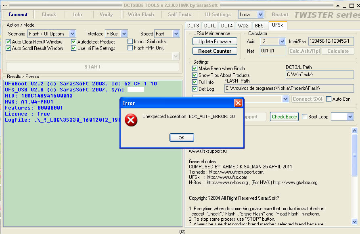Click the 'www.ufsxsupport.ru' text
360x234 pixels.
click(208, 151)
